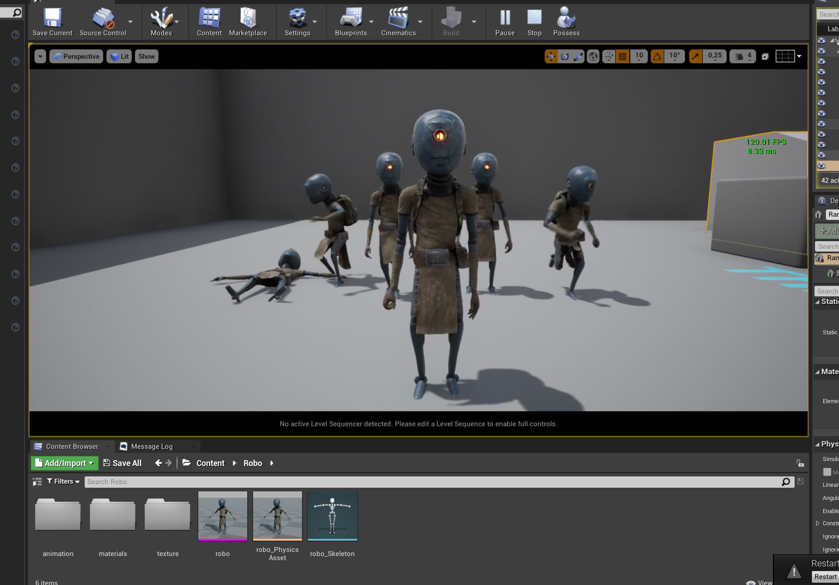Screen dimensions: 839x585
Task: Select the rotate gizmo mode icon
Action: 565,57
